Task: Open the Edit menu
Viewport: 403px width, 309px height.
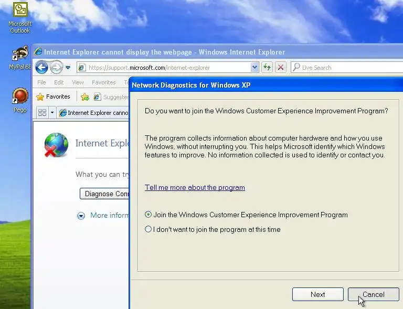Action: pos(59,82)
